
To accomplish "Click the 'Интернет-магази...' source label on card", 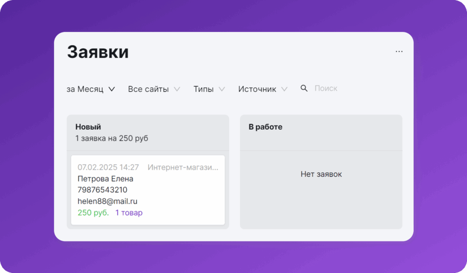I will point(183,167).
